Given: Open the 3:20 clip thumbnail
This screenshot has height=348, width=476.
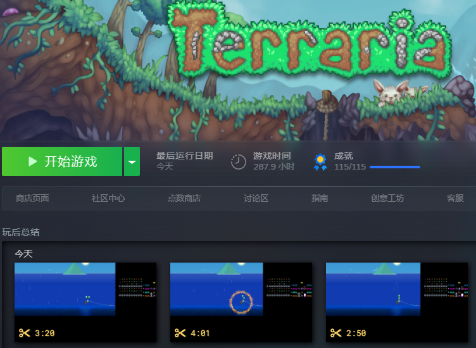Looking at the screenshot, I should coord(85,302).
